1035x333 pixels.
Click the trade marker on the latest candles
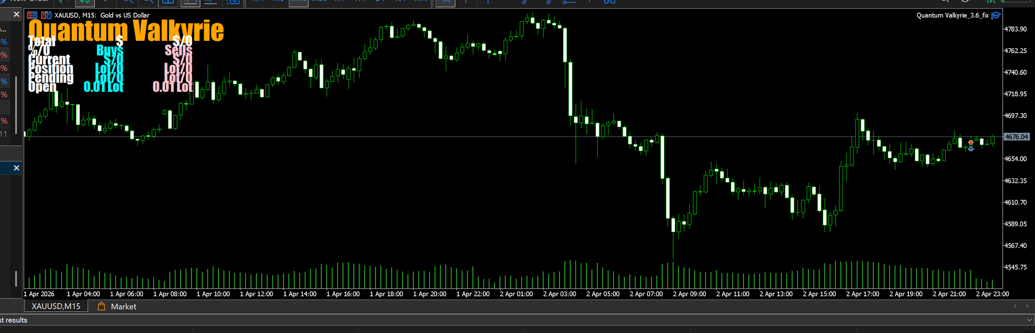point(971,145)
